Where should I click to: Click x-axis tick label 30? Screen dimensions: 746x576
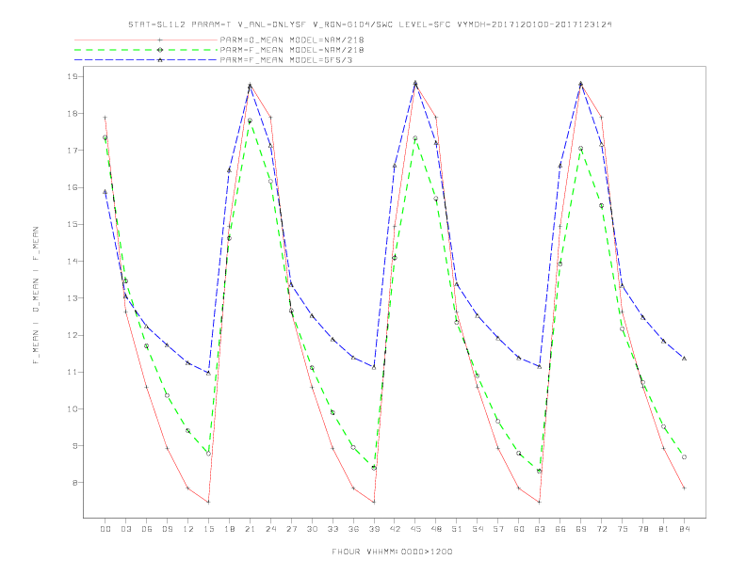click(x=312, y=529)
